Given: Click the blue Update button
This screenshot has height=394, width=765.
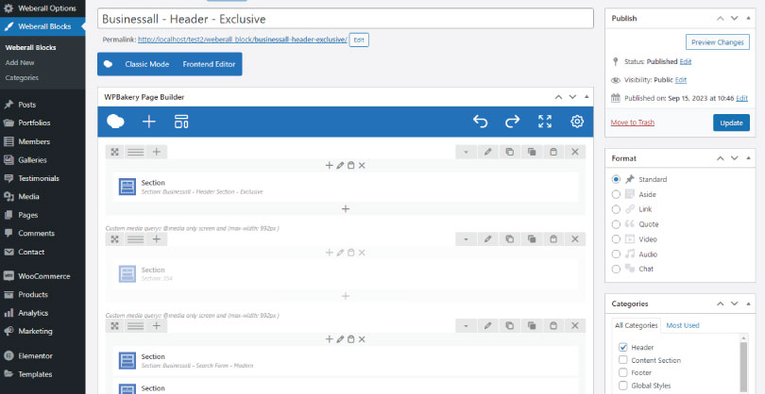Looking at the screenshot, I should pos(730,123).
